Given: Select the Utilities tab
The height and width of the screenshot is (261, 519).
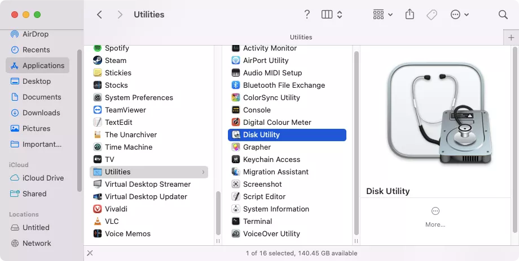Looking at the screenshot, I should [x=301, y=37].
